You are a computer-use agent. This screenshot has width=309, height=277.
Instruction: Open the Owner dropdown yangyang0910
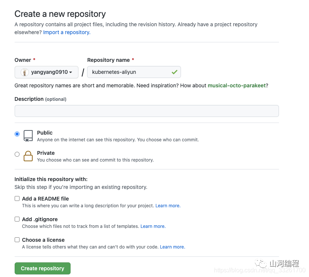click(47, 72)
